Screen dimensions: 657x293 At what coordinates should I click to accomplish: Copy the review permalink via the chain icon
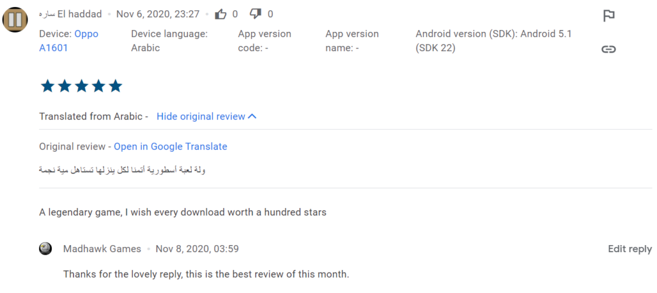609,49
